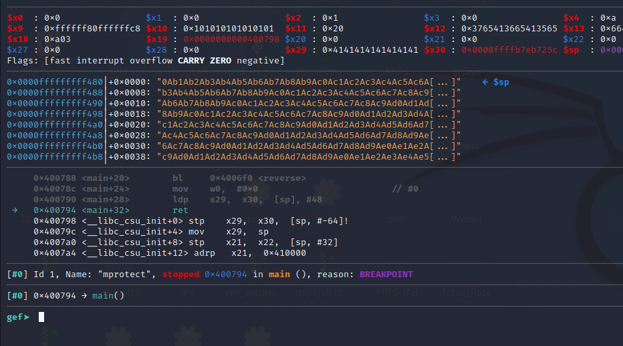Click the current instruction arrow beside 0x400794
Screen dimensions: 623x346
15,210
